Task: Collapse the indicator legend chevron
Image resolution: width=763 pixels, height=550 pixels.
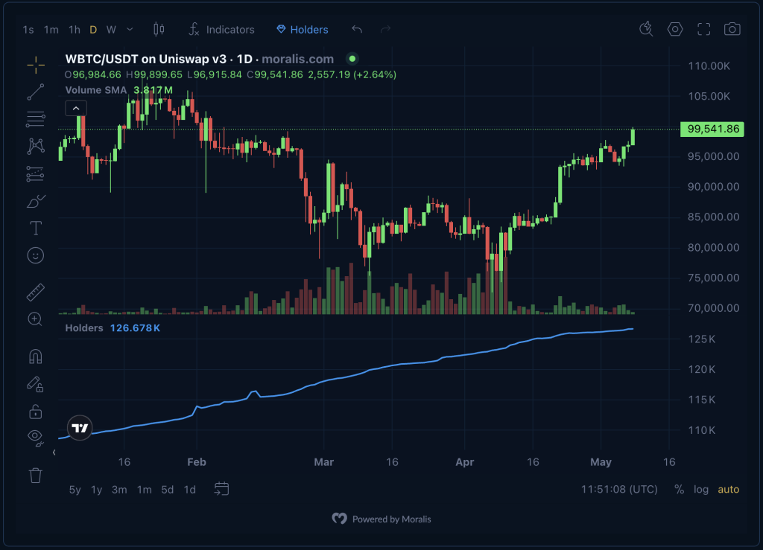Action: pyautogui.click(x=76, y=108)
